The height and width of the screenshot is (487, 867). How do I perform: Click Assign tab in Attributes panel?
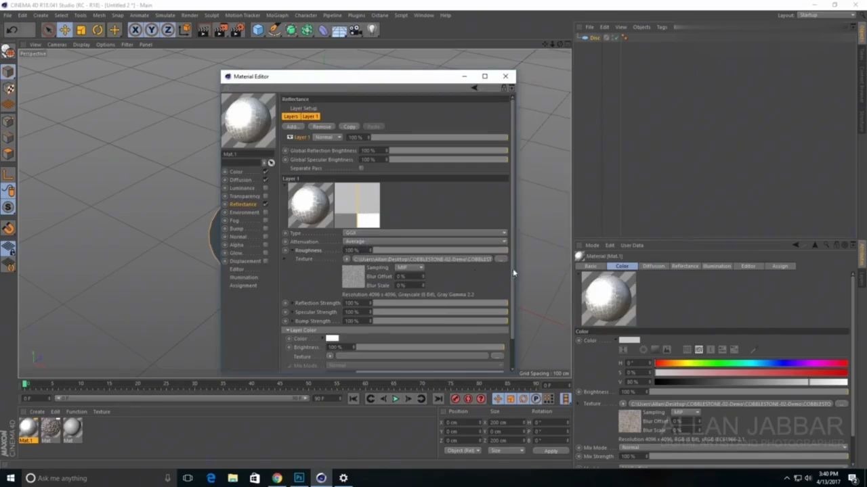tap(780, 266)
